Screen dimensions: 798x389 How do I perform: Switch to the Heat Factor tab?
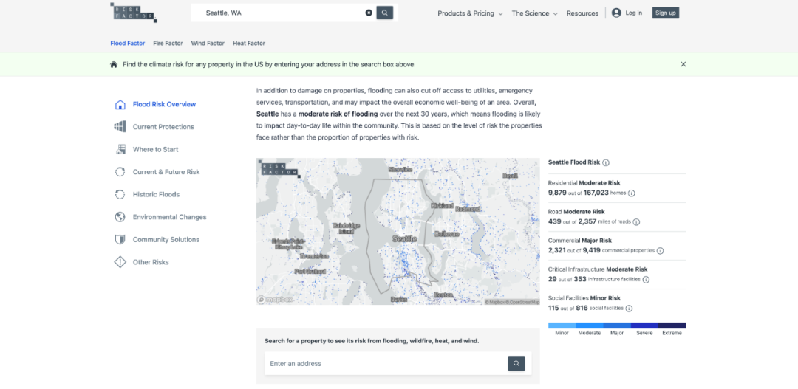point(249,44)
